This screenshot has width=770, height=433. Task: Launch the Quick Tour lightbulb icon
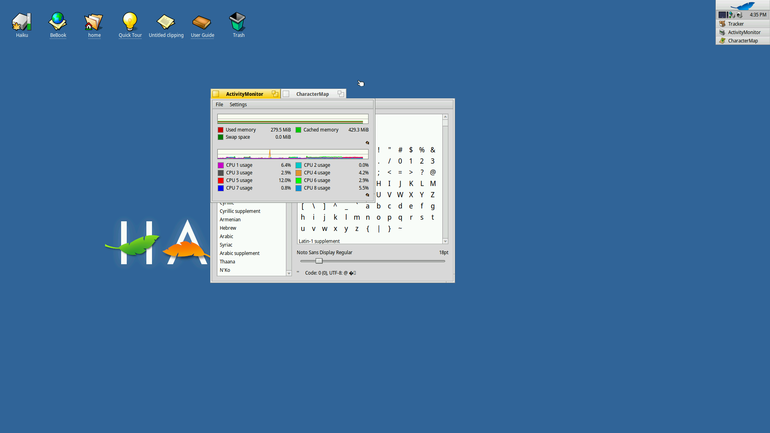click(x=130, y=22)
